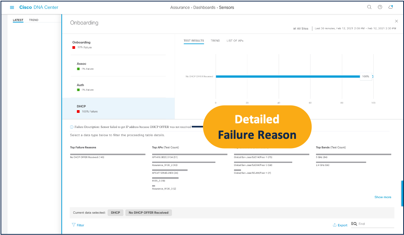The height and width of the screenshot is (235, 404).
Task: Click the failure description info icon
Action: click(x=71, y=126)
